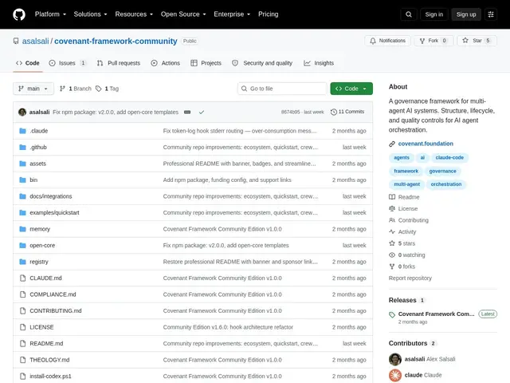This screenshot has height=383, width=510.
Task: Open the Report repository link
Action: tap(410, 278)
